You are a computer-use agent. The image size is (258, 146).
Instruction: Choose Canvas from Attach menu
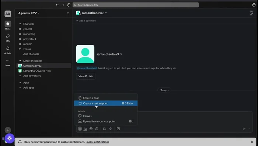[x=106, y=116]
